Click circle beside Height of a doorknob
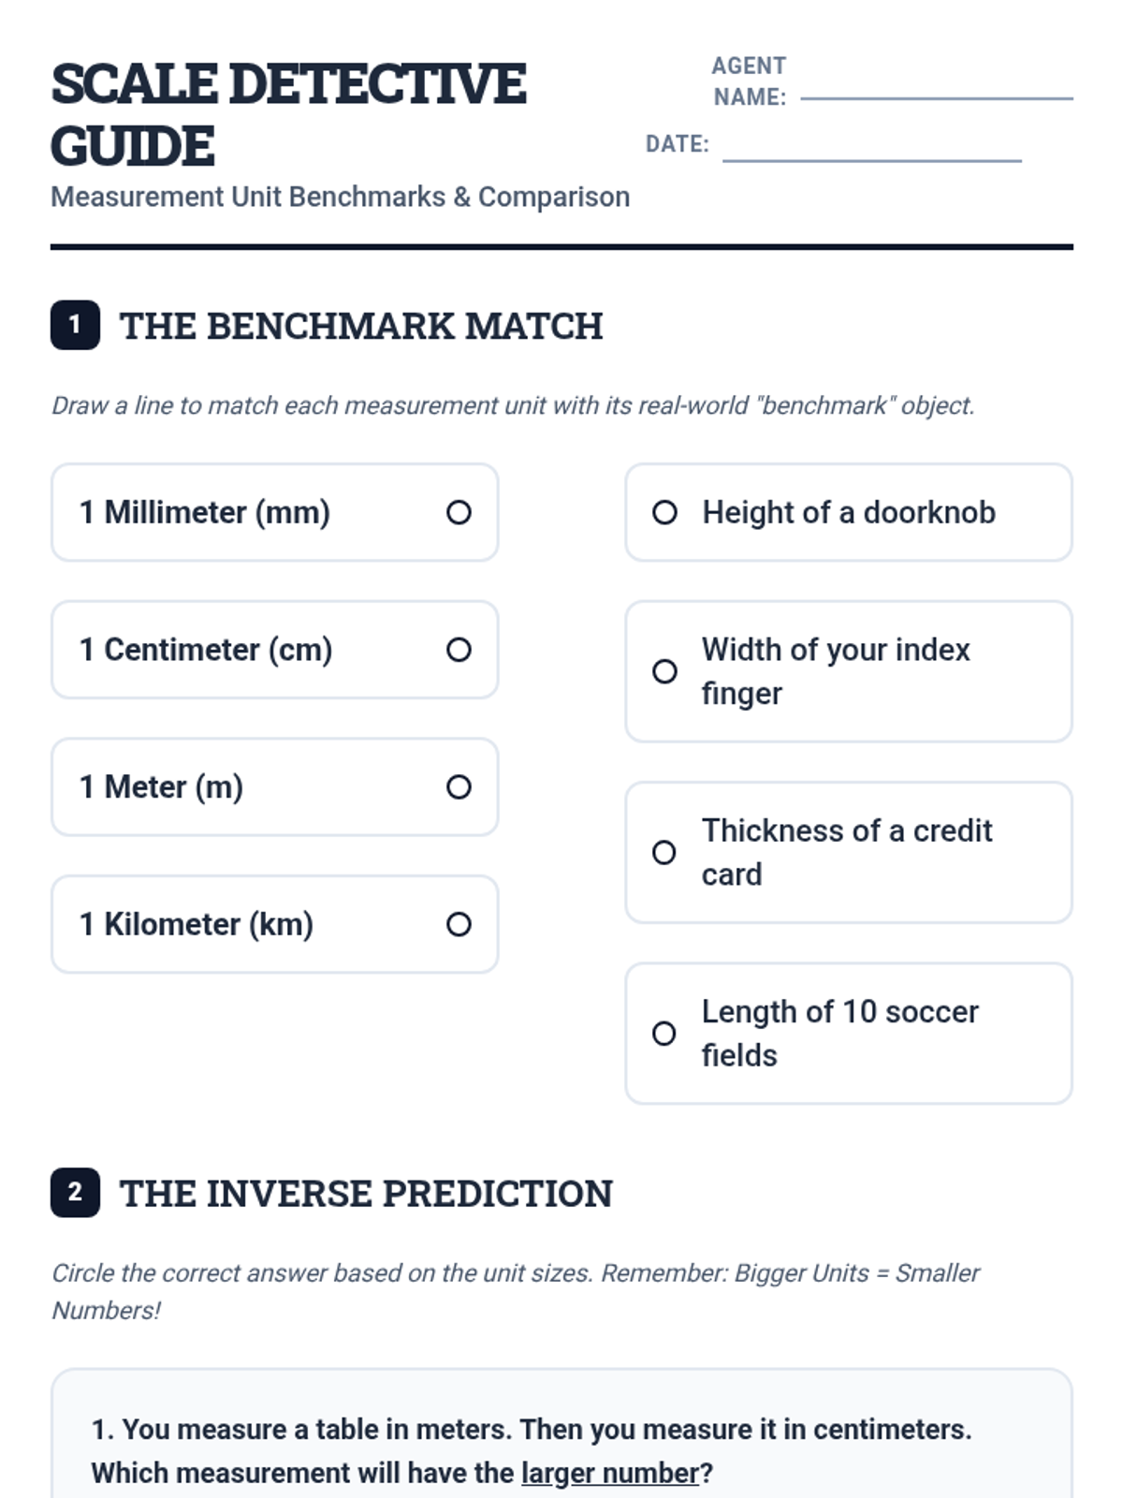 point(664,513)
